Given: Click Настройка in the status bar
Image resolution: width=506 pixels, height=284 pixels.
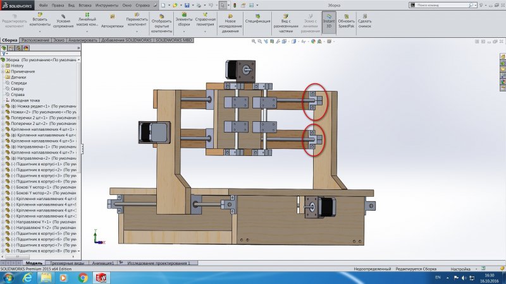Looking at the screenshot, I should click(460, 269).
